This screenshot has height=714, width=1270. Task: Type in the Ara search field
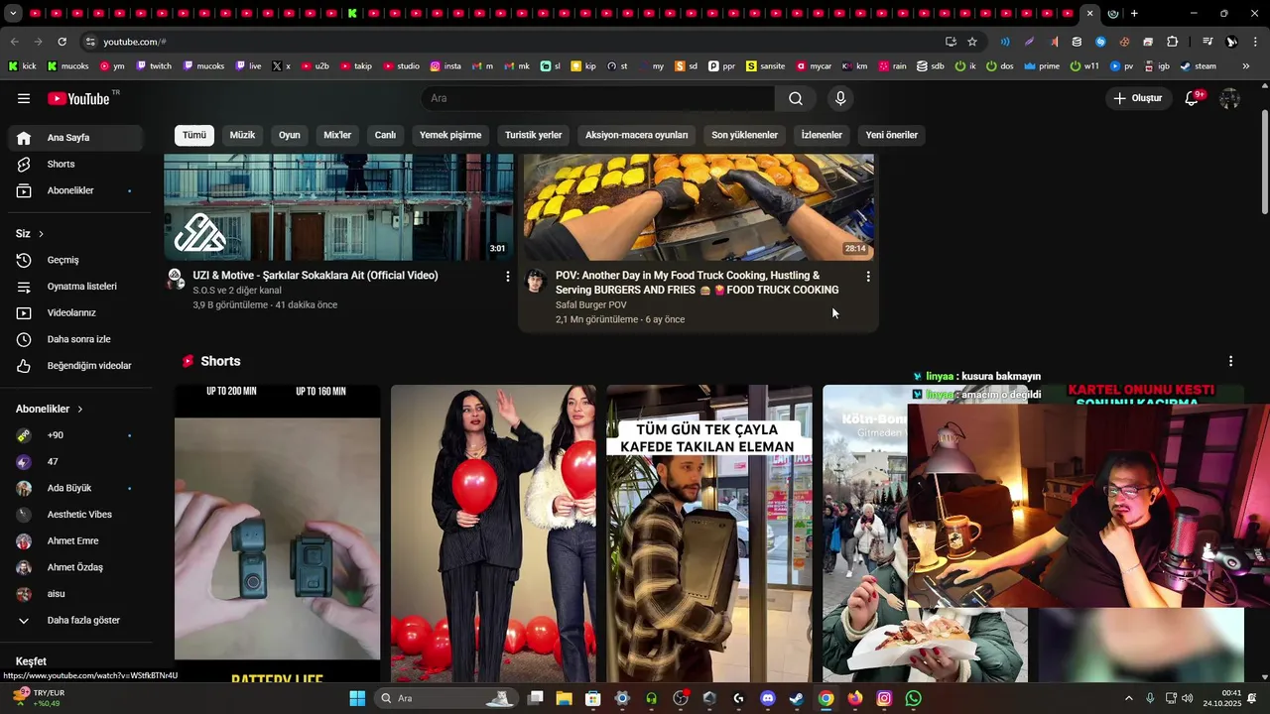[x=597, y=98]
